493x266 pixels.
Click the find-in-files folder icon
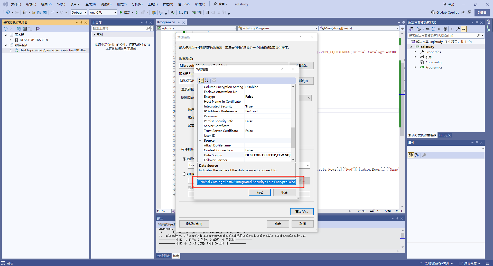tap(154, 12)
